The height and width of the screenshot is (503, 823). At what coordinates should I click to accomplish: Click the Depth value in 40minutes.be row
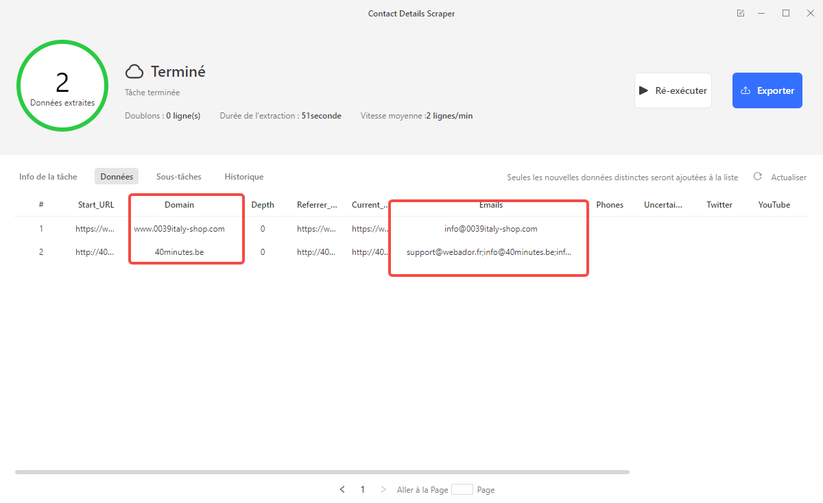click(x=263, y=252)
